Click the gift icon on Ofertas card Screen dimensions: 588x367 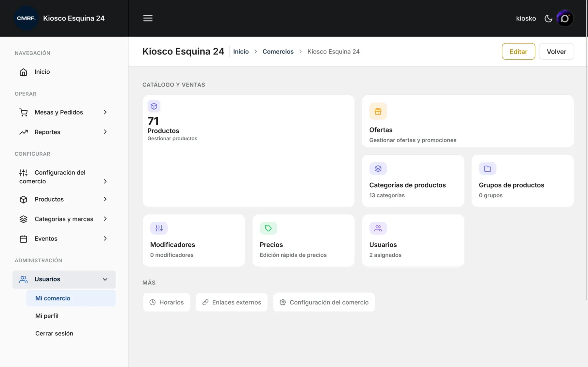378,111
